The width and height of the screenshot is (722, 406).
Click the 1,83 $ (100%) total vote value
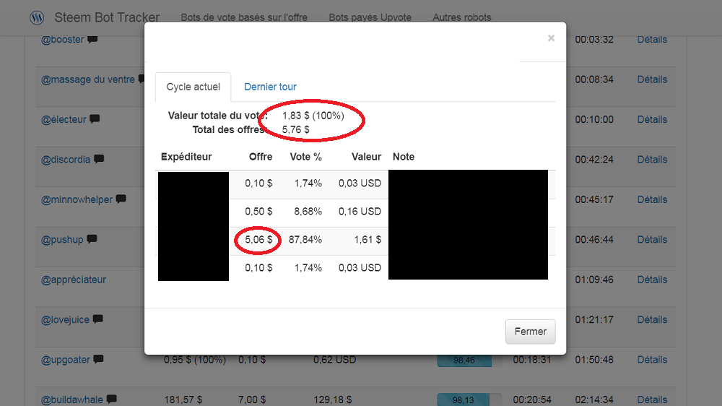[x=313, y=116]
